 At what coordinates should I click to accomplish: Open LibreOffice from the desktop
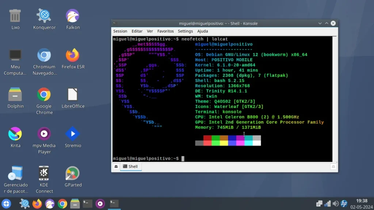click(73, 94)
